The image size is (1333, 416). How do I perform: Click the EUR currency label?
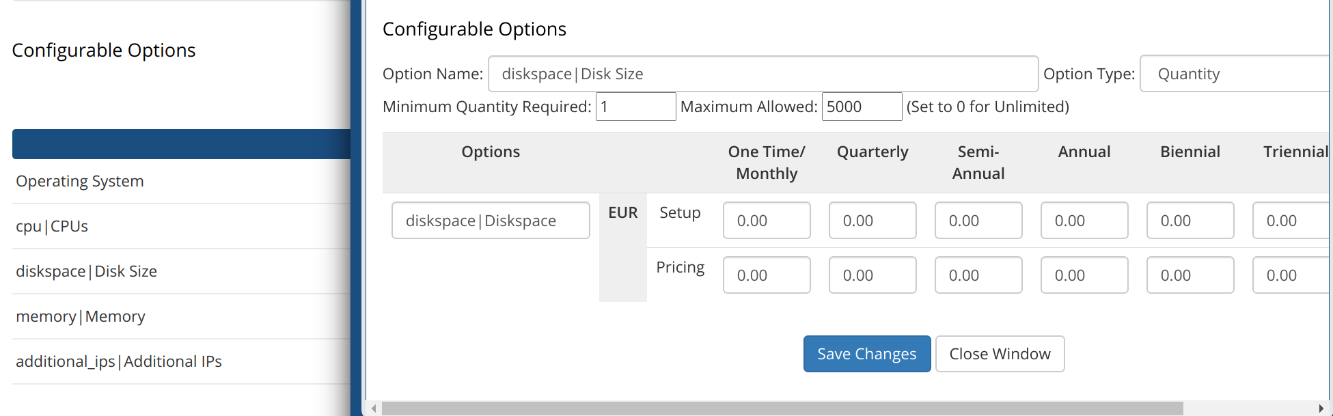(623, 212)
